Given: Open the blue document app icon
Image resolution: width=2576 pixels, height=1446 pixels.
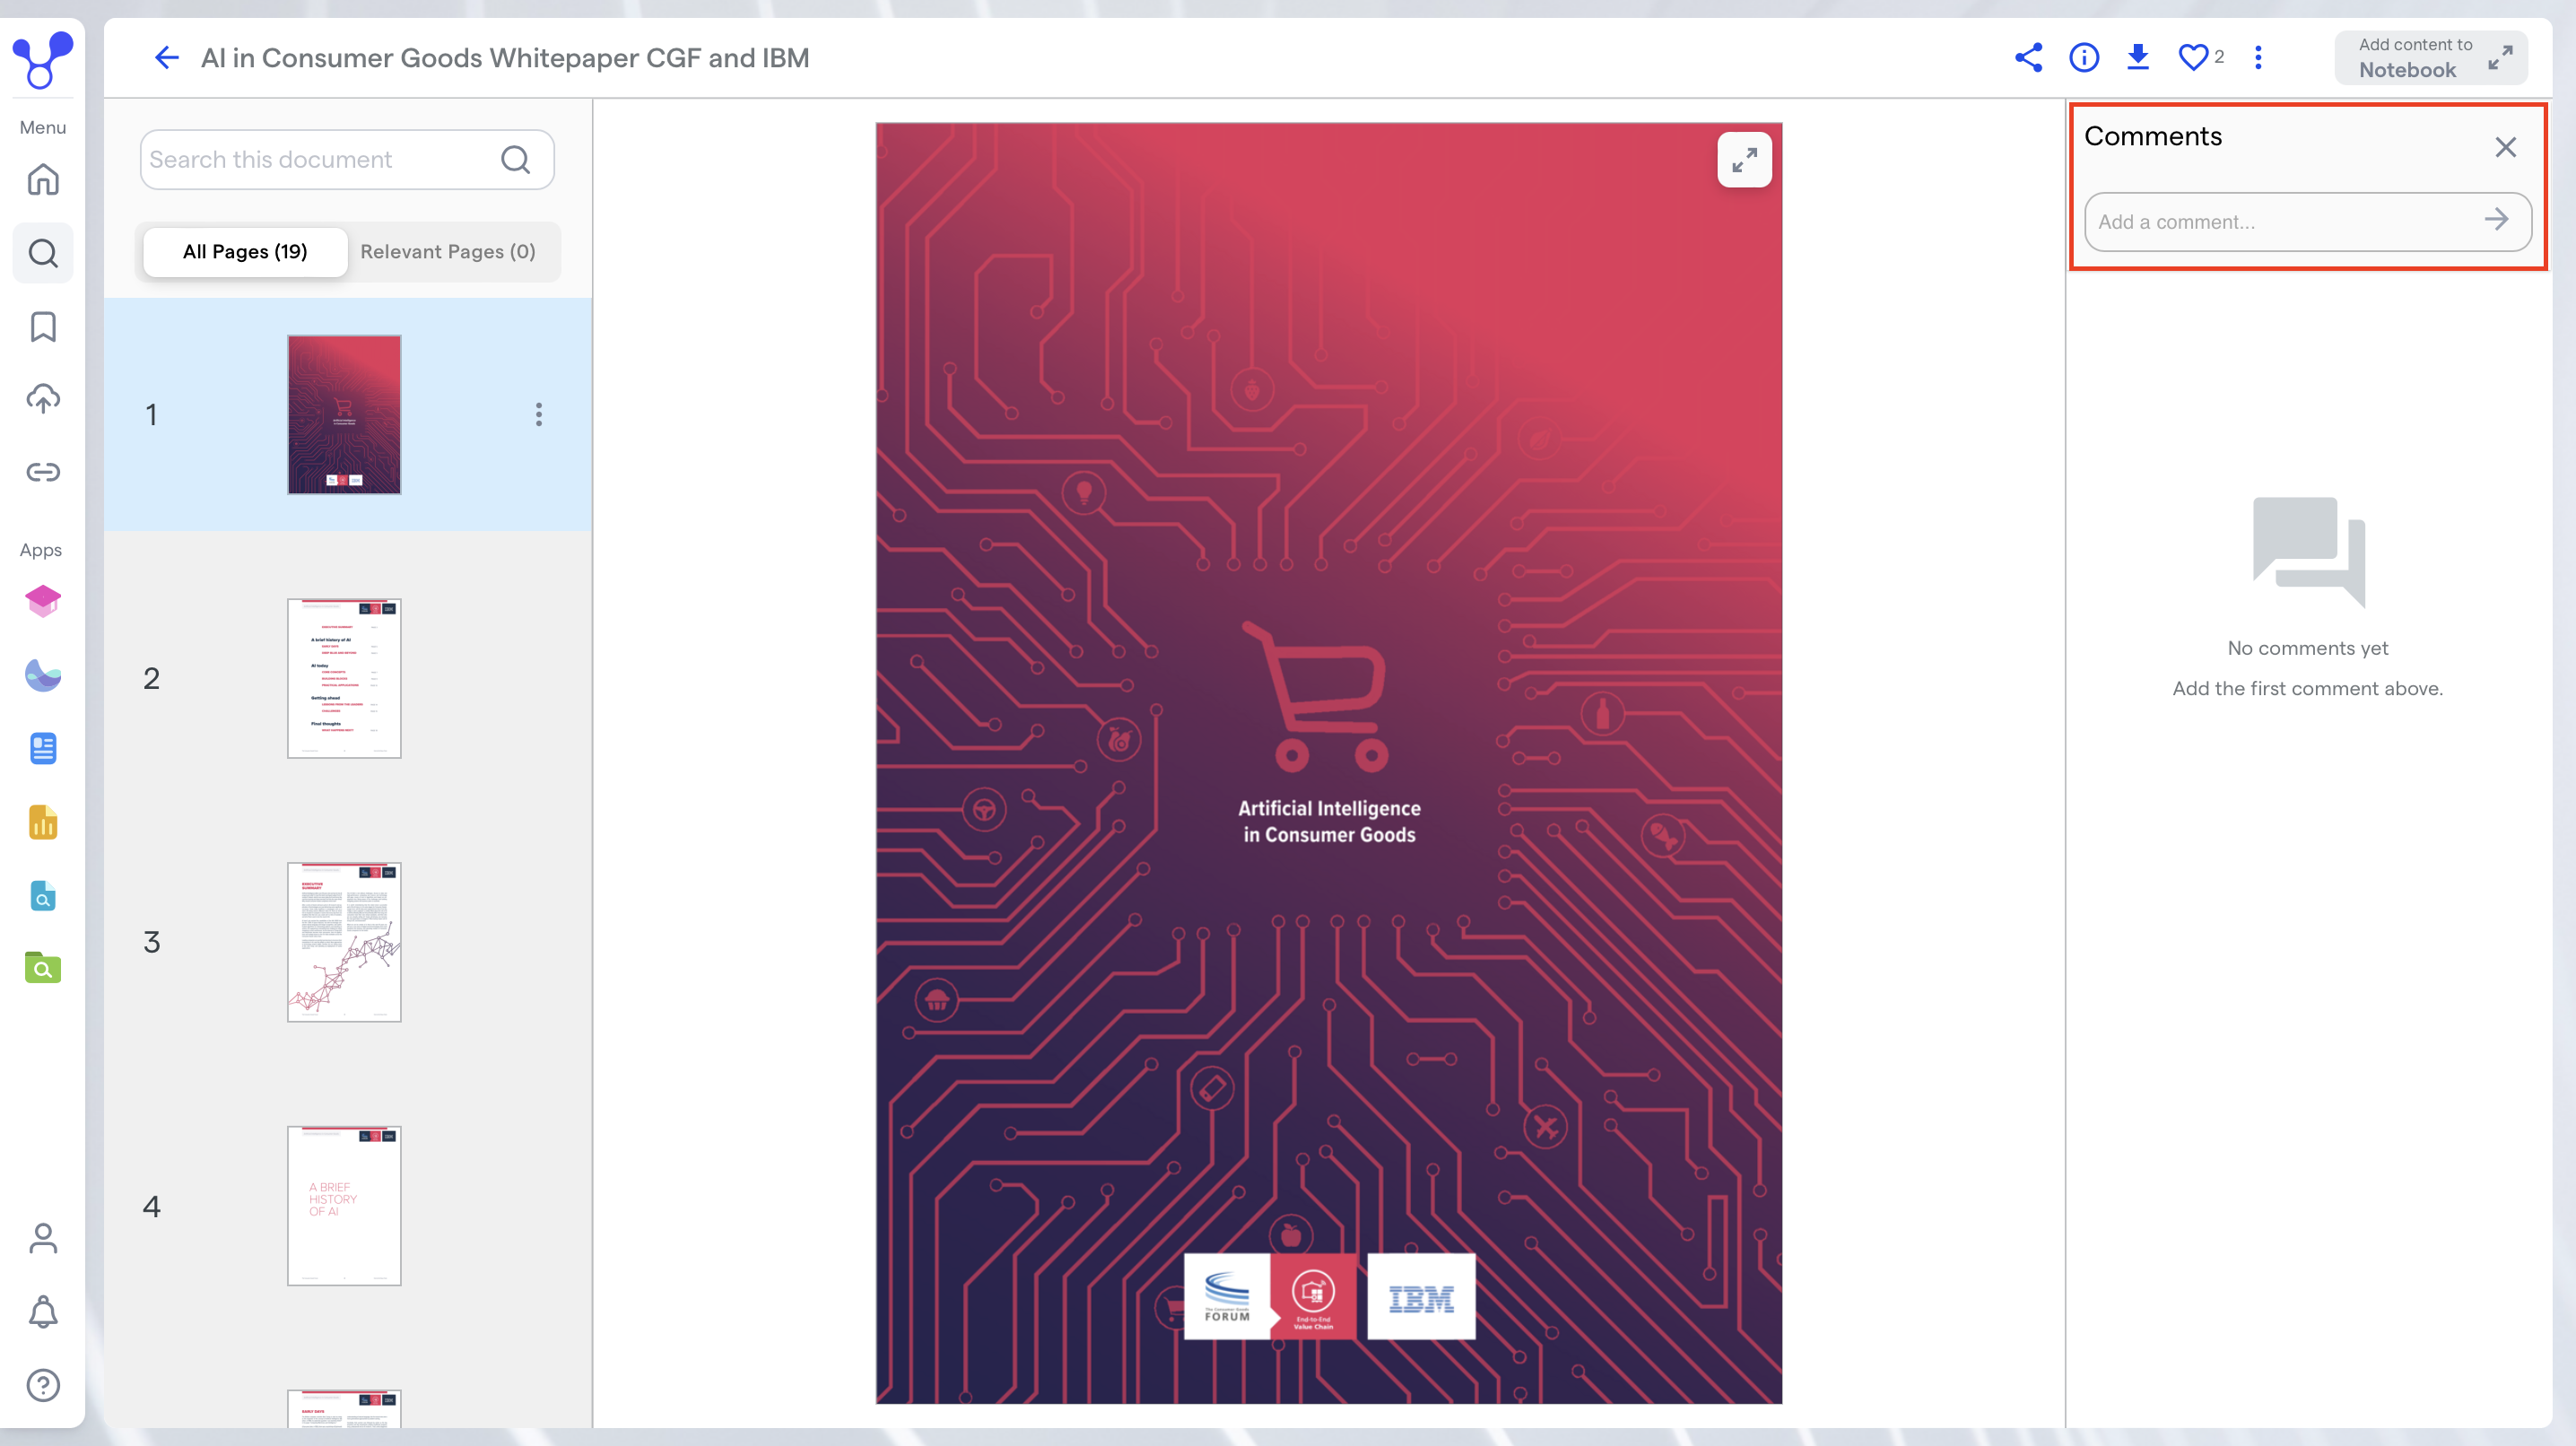Looking at the screenshot, I should (43, 748).
